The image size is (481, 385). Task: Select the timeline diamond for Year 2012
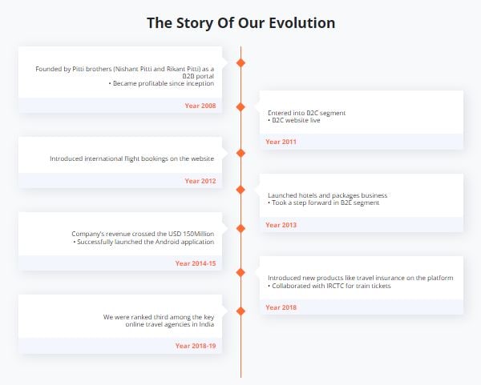(x=240, y=152)
